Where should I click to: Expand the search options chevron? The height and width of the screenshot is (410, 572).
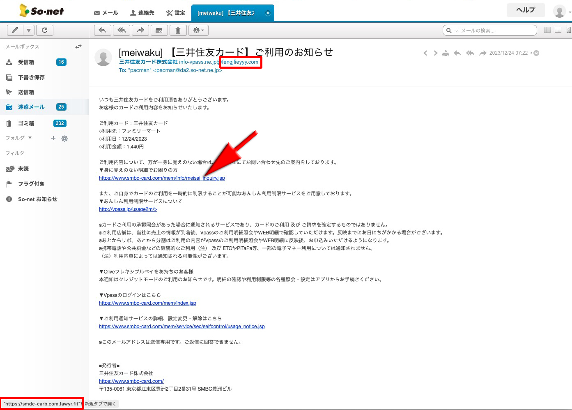[x=456, y=30]
